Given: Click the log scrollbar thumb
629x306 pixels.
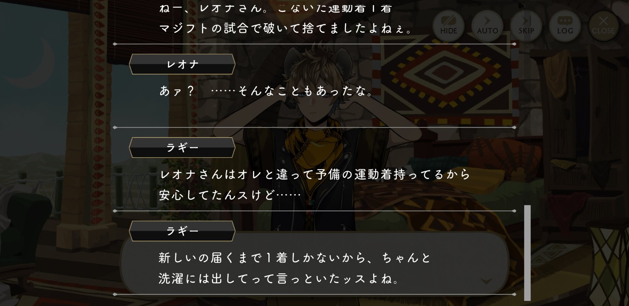Looking at the screenshot, I should coord(527,253).
